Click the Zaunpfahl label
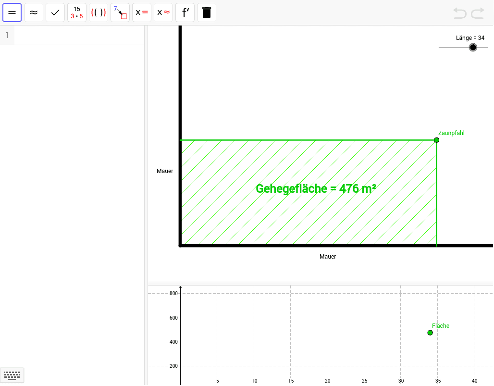494x386 pixels. click(x=451, y=133)
